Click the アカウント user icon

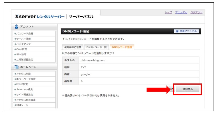pyautogui.click(x=17, y=26)
